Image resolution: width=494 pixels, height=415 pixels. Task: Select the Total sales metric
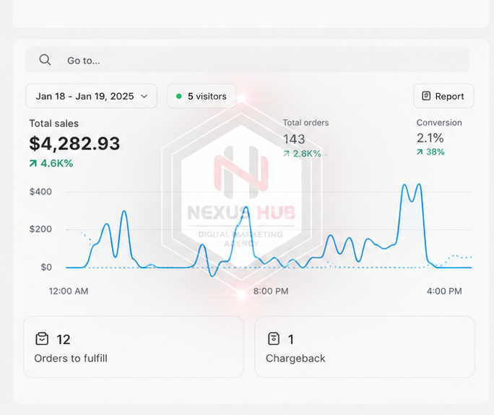click(54, 123)
